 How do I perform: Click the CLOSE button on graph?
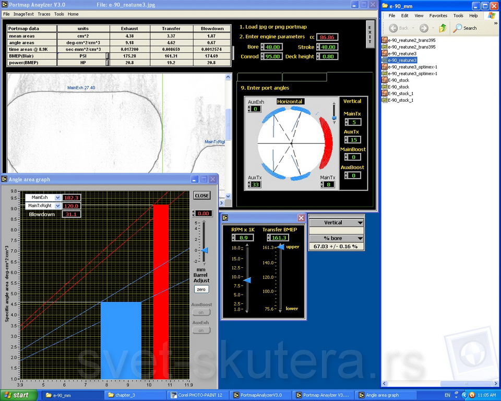click(x=201, y=196)
